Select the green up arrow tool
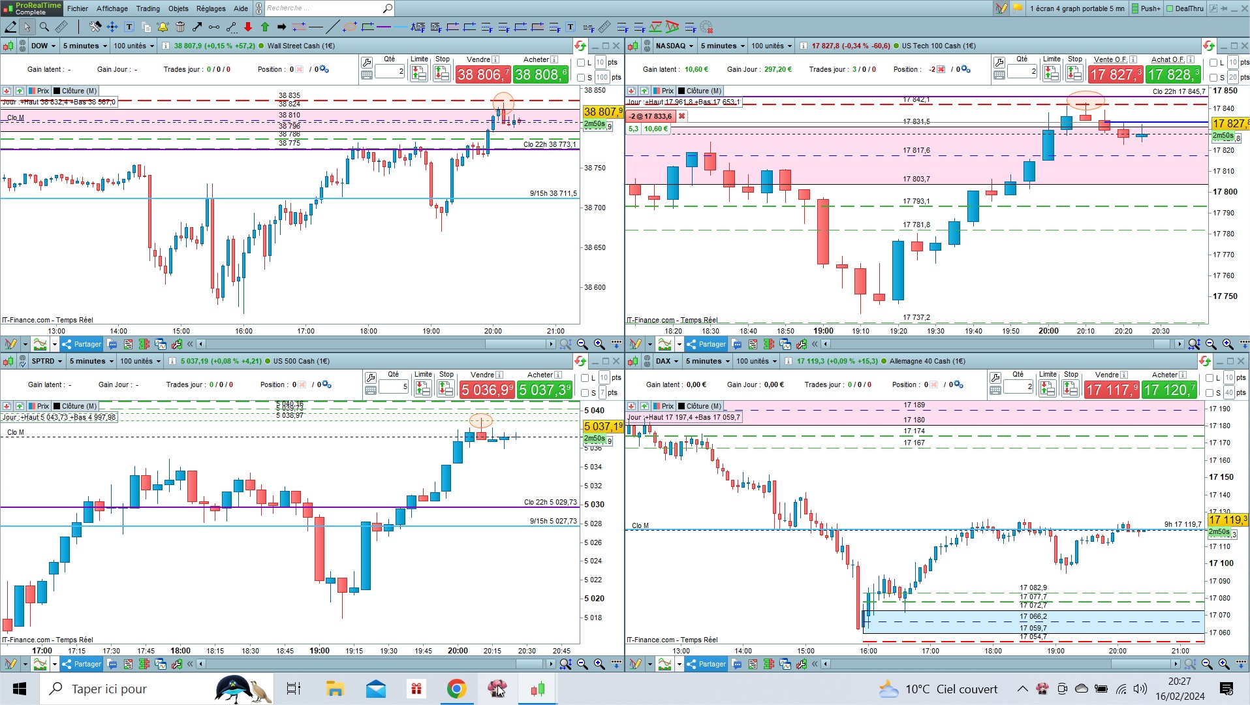Image resolution: width=1250 pixels, height=705 pixels. (x=265, y=27)
